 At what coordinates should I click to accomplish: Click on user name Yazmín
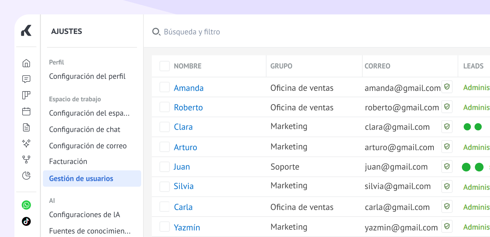[187, 227]
